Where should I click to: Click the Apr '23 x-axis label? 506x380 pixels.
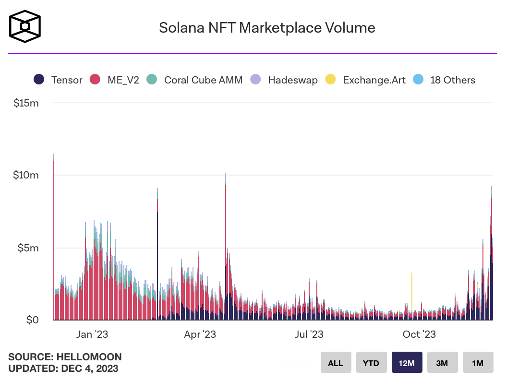click(200, 334)
